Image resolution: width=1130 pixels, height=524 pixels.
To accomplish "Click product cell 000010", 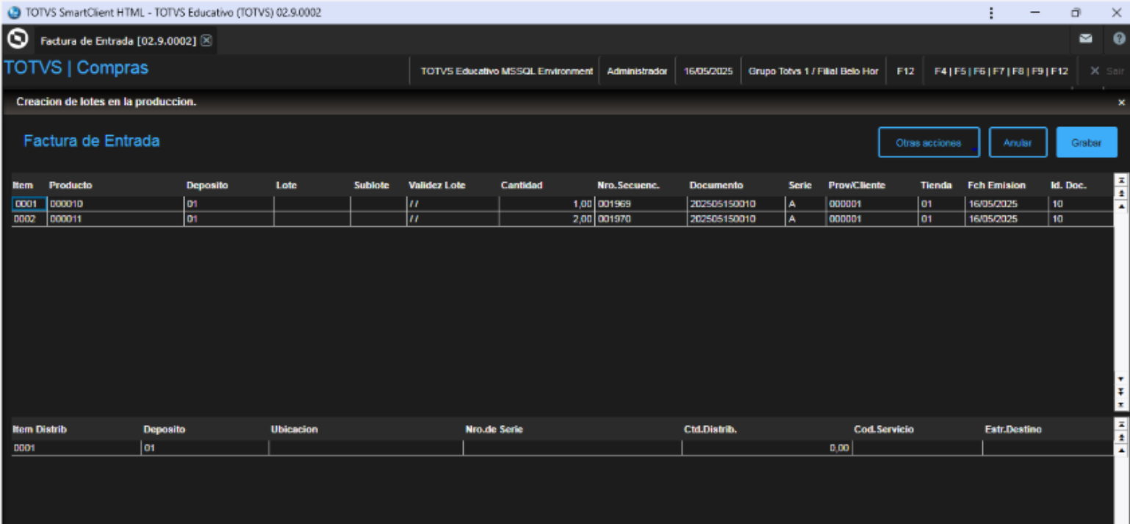I will tap(115, 203).
